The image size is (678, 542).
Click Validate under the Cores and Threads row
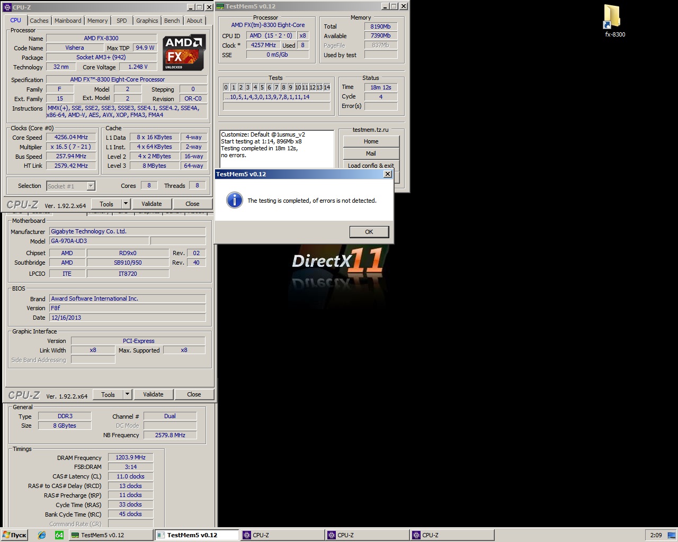click(151, 204)
